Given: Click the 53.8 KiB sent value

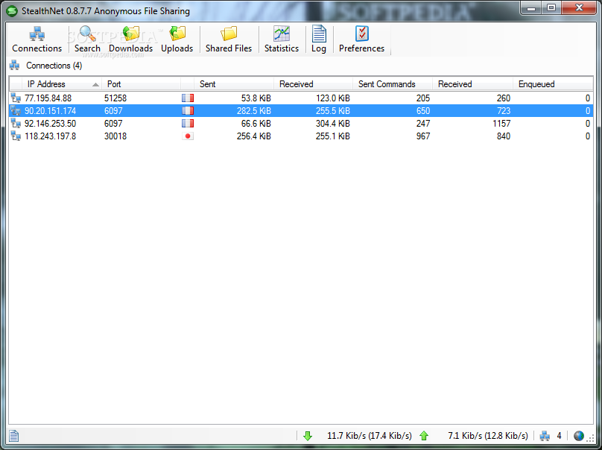Looking at the screenshot, I should 256,98.
